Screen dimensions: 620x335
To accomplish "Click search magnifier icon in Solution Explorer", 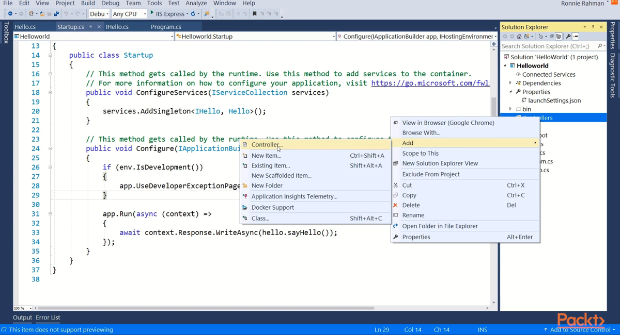I will pyautogui.click(x=600, y=46).
